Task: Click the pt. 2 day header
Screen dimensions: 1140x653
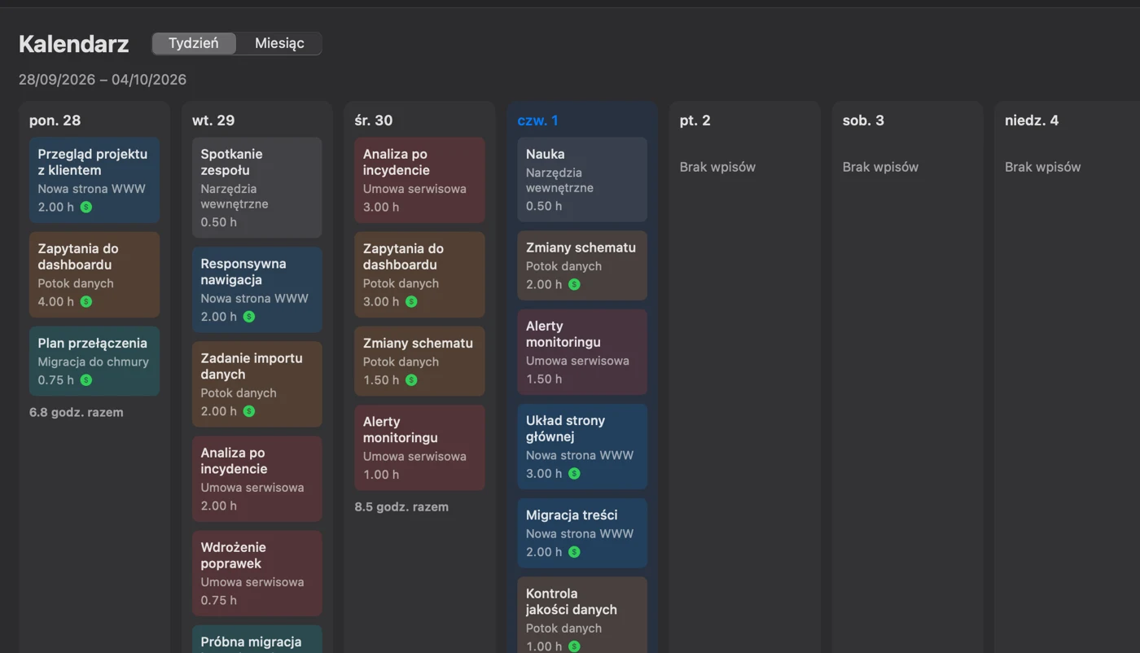Action: 695,121
